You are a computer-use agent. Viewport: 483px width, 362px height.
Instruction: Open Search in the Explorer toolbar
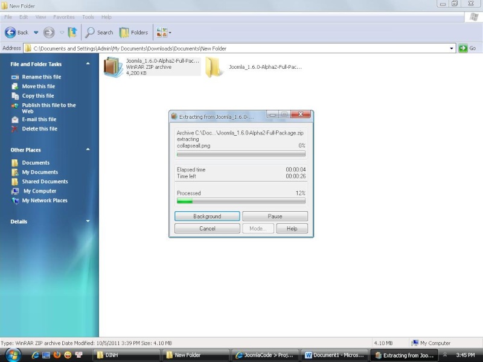(99, 33)
